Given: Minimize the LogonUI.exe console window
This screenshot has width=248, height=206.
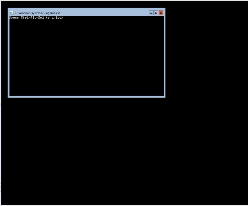Looking at the screenshot, I should click(x=151, y=13).
